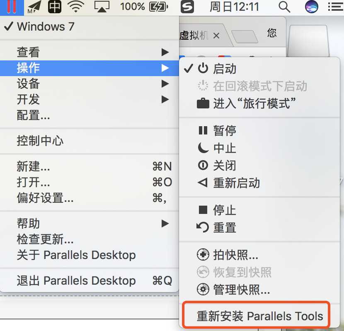Launch Siri from the menu bar
344x331 pixels.
(x=312, y=7)
